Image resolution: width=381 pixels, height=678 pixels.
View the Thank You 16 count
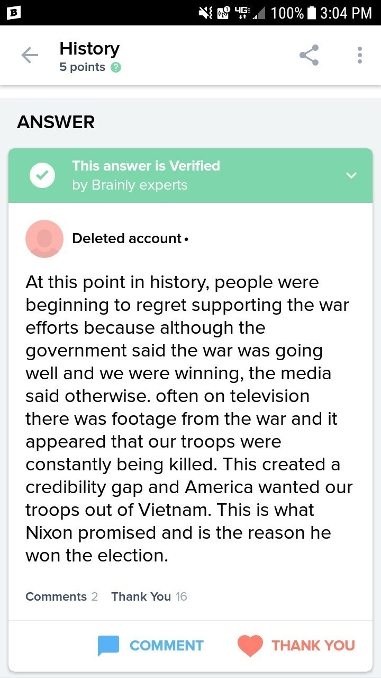(x=149, y=596)
